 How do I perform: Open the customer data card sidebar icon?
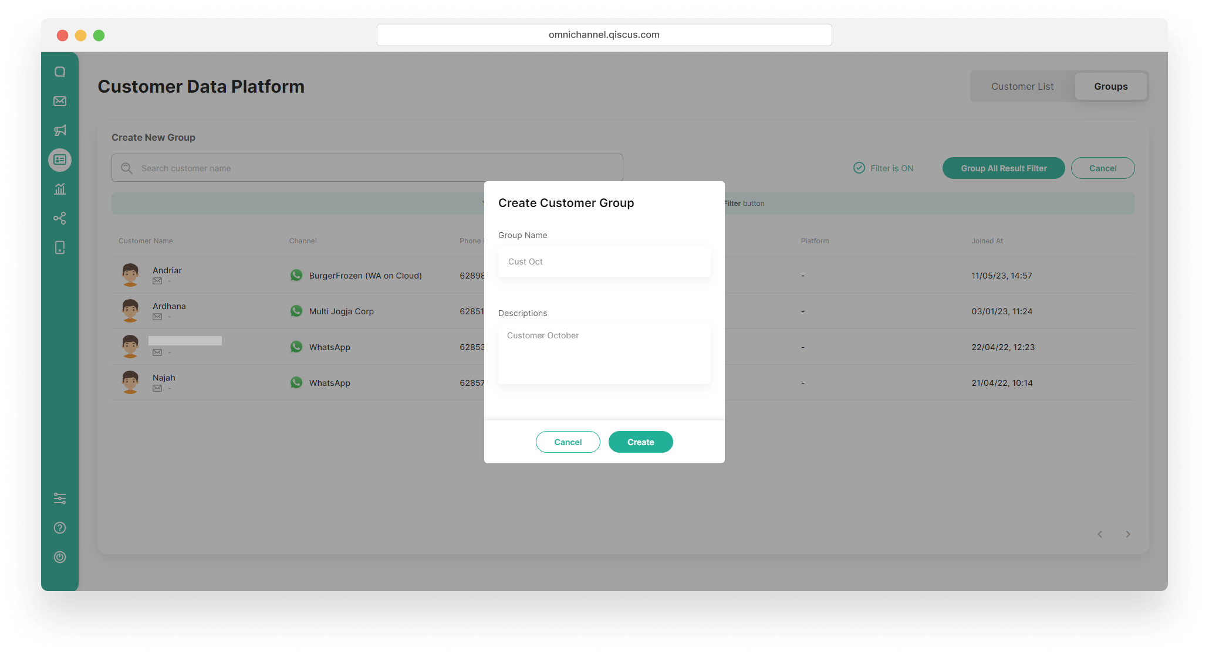pyautogui.click(x=60, y=159)
